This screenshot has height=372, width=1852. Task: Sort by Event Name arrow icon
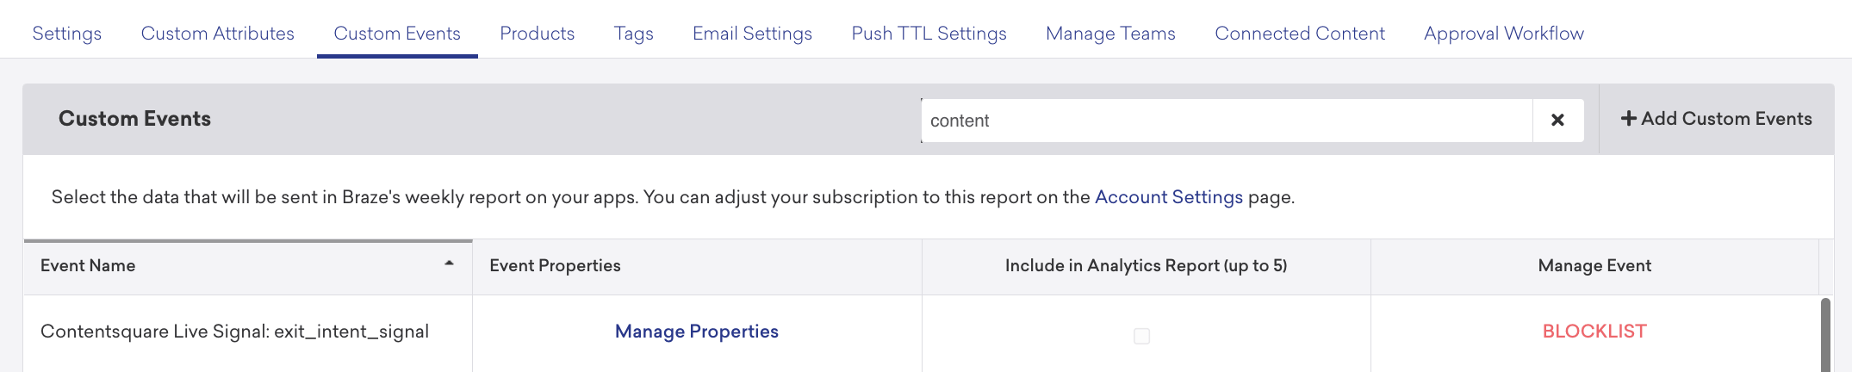tap(449, 263)
